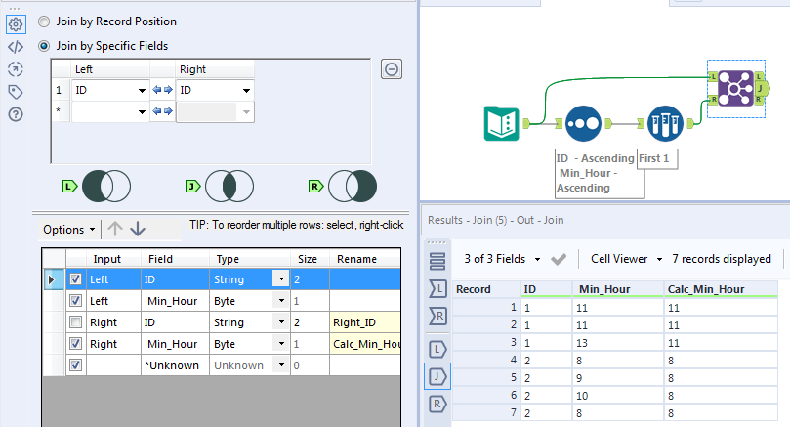Click the Rename column header

tap(365, 259)
